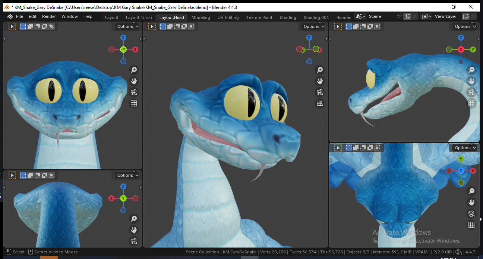Open the Options dropdown in top-right viewport
The width and height of the screenshot is (483, 259).
pos(464,26)
